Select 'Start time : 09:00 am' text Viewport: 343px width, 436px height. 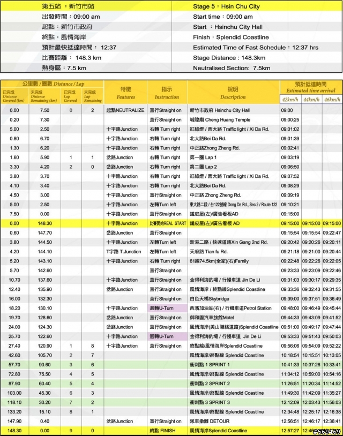click(222, 17)
